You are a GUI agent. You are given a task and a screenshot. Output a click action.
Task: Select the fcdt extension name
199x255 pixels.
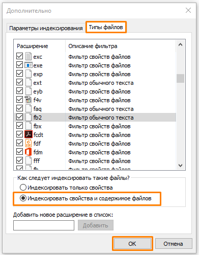tap(38, 135)
